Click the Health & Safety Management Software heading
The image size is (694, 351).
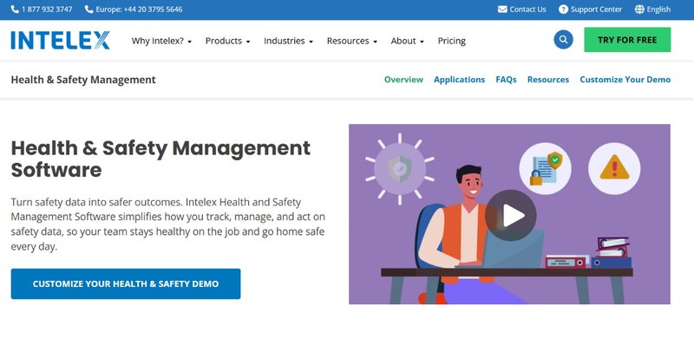pos(160,159)
